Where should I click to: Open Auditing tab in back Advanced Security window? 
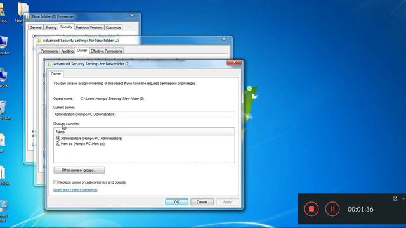coord(67,51)
